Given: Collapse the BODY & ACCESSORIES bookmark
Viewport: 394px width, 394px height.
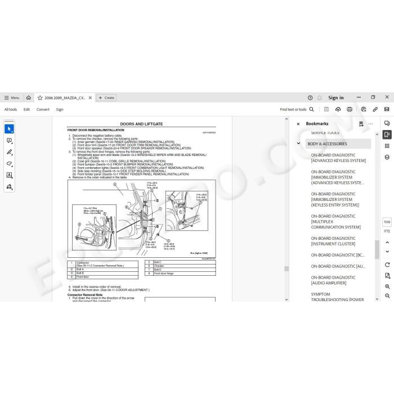Looking at the screenshot, I should [298, 143].
